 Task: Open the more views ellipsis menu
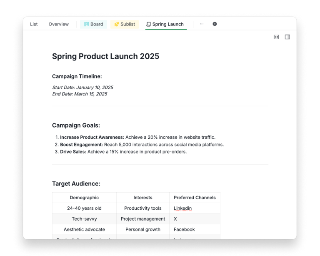pos(202,24)
